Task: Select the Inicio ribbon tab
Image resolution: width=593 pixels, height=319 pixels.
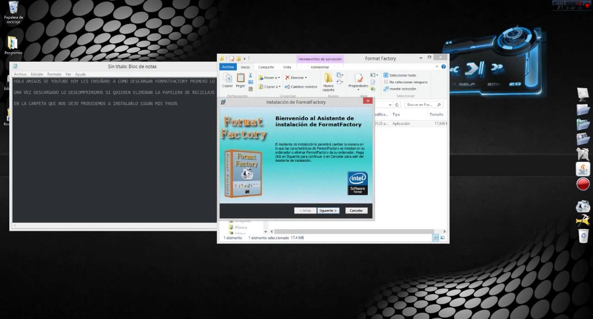Action: [x=245, y=67]
